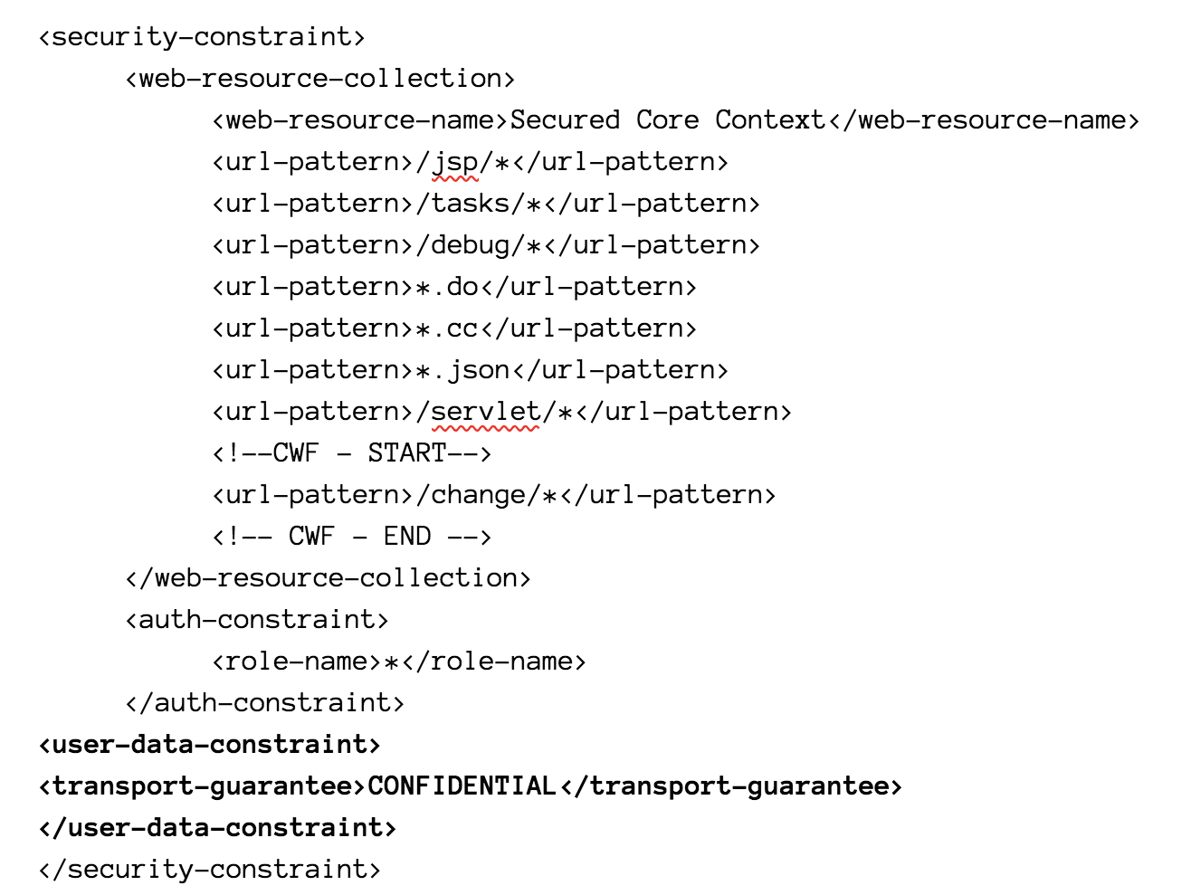Click the bold word CONFIDENTIAL
The image size is (1191, 895).
pos(462,786)
